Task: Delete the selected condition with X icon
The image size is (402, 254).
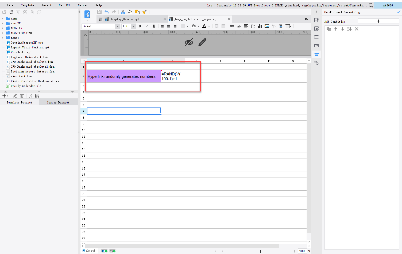Action: (x=357, y=29)
